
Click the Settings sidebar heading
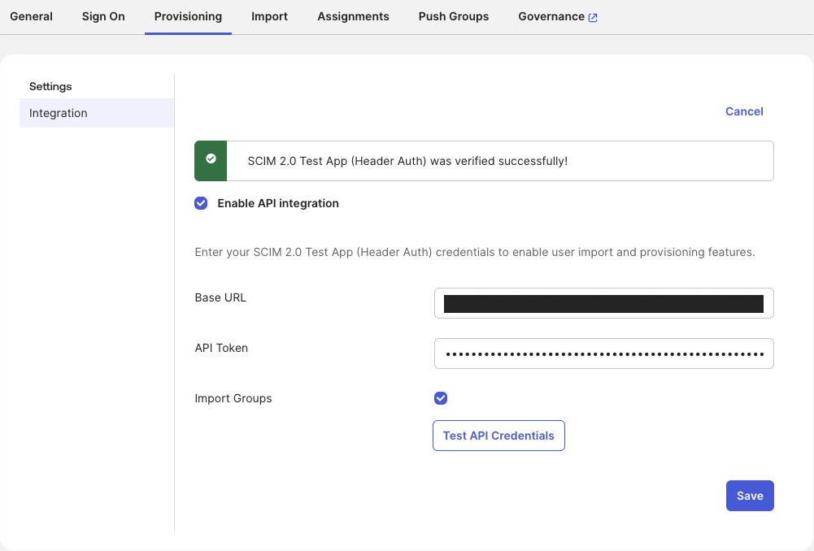coord(50,87)
